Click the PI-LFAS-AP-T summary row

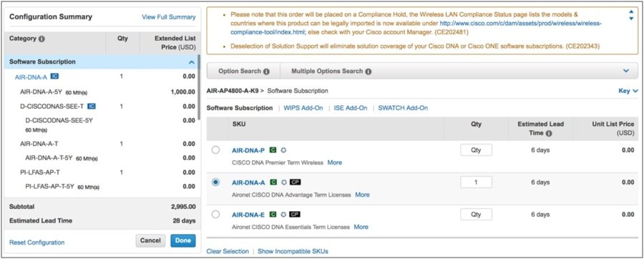102,172
